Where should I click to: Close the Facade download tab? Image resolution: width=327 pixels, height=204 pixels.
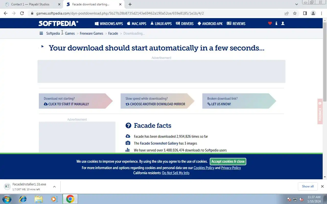click(x=120, y=4)
